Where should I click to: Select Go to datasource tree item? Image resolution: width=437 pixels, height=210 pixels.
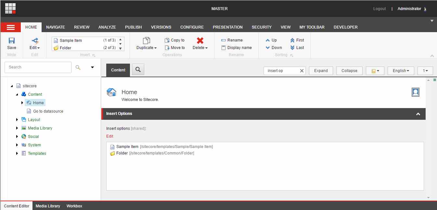coord(48,111)
